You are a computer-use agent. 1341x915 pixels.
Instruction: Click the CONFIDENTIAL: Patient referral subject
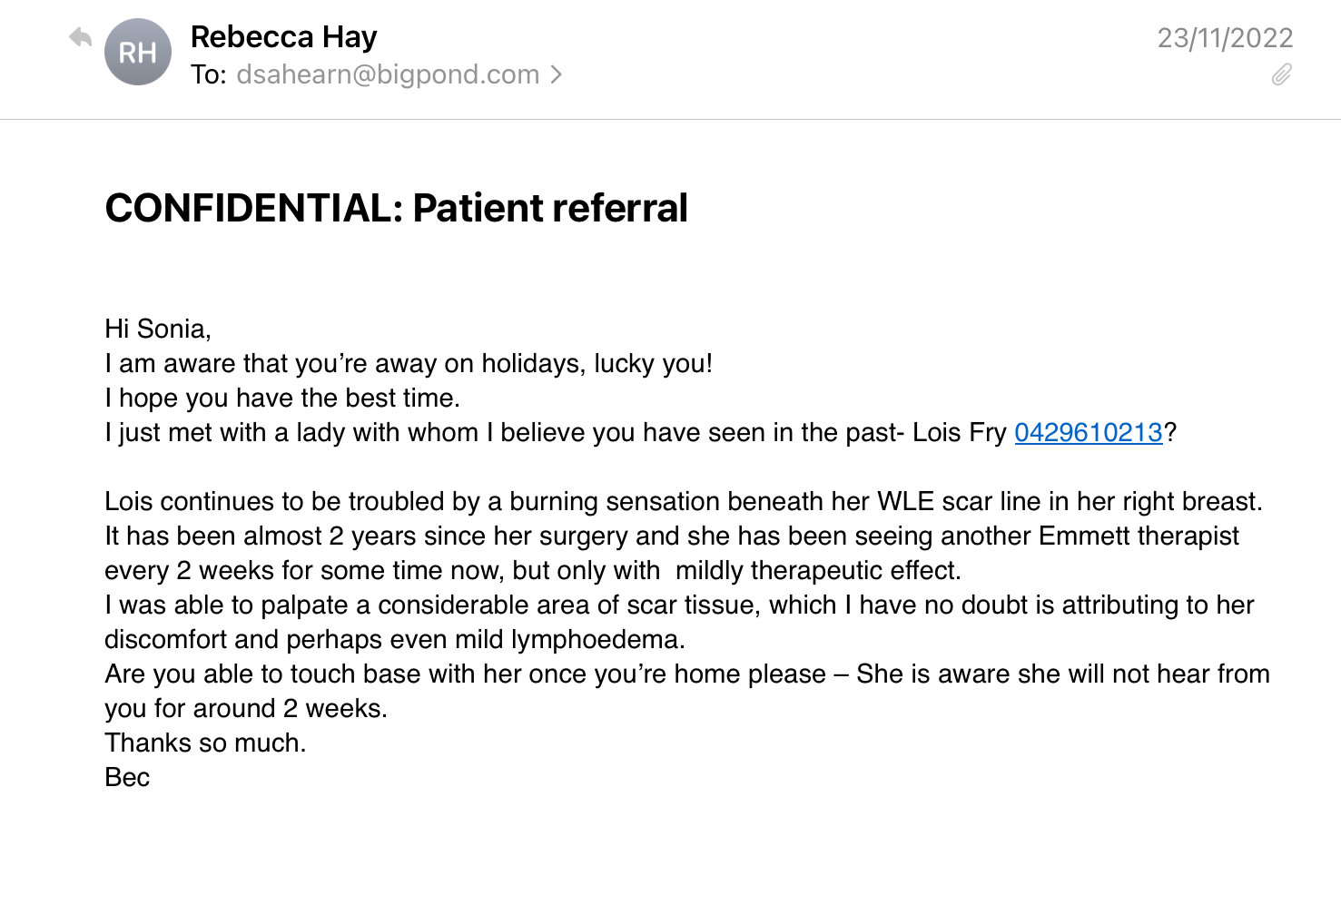pyautogui.click(x=396, y=208)
